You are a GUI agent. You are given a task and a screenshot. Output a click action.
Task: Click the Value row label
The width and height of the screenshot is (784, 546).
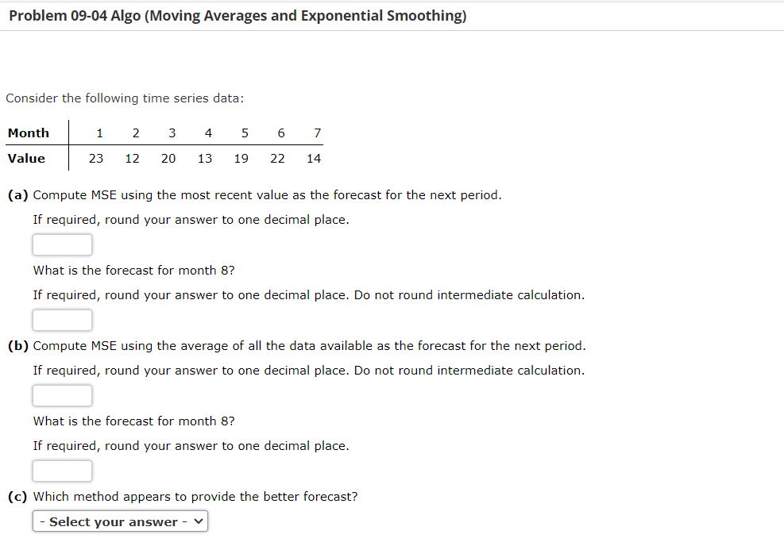[x=26, y=158]
